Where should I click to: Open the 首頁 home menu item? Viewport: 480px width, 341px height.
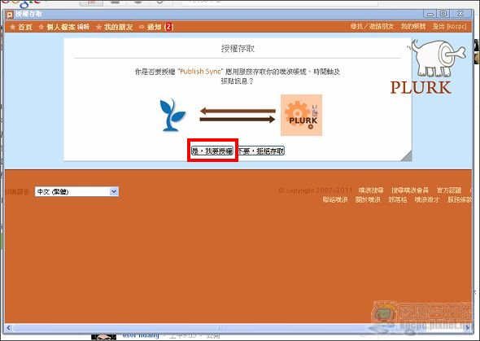pyautogui.click(x=25, y=27)
